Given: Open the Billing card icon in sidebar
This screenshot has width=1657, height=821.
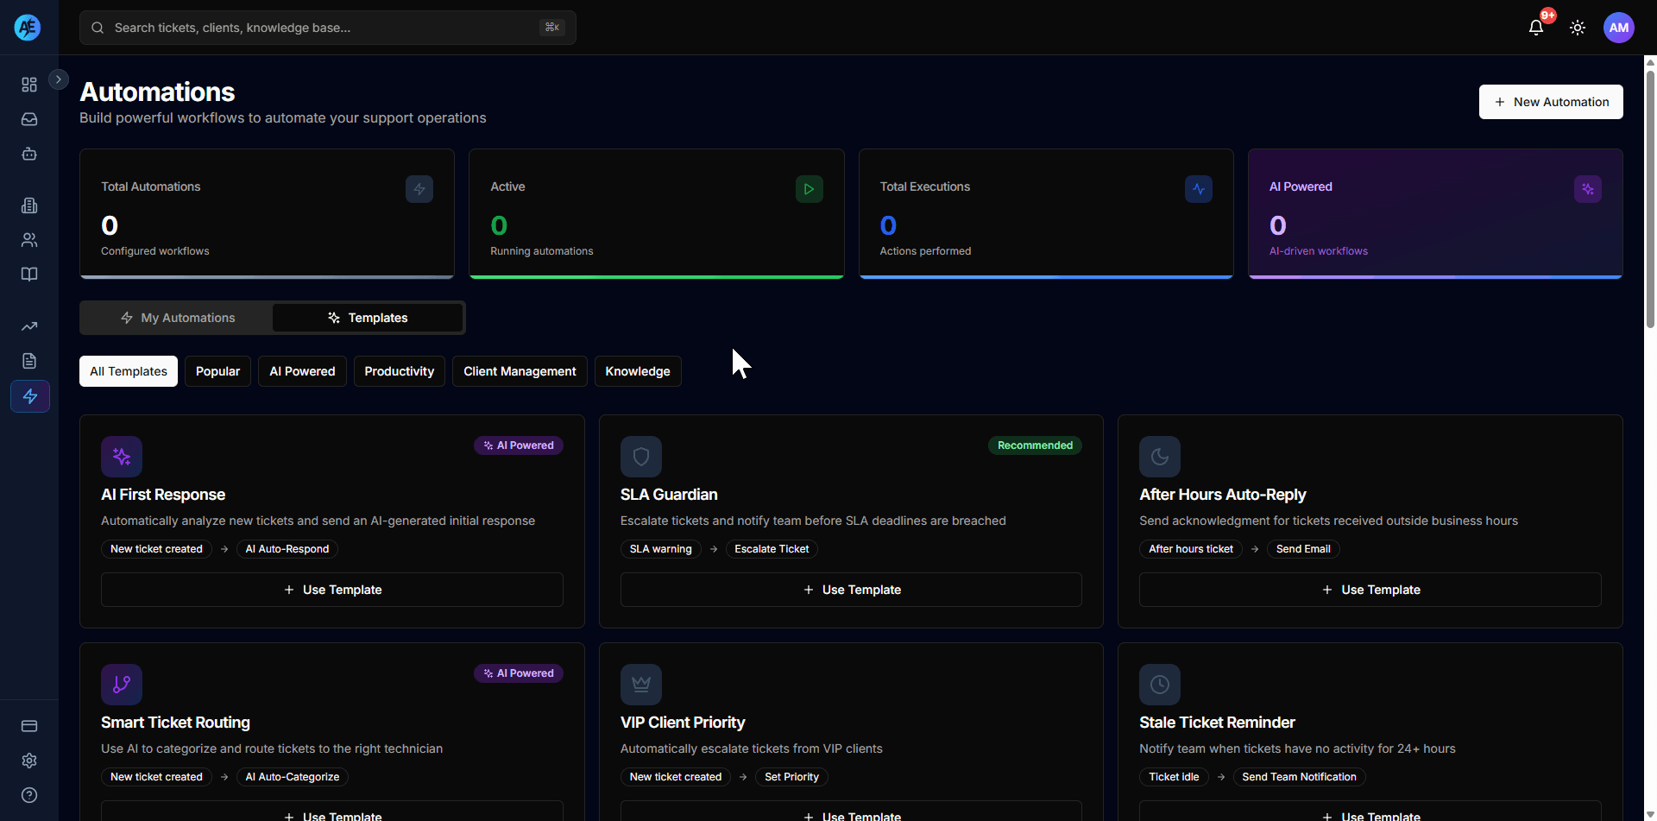Looking at the screenshot, I should coord(29,726).
